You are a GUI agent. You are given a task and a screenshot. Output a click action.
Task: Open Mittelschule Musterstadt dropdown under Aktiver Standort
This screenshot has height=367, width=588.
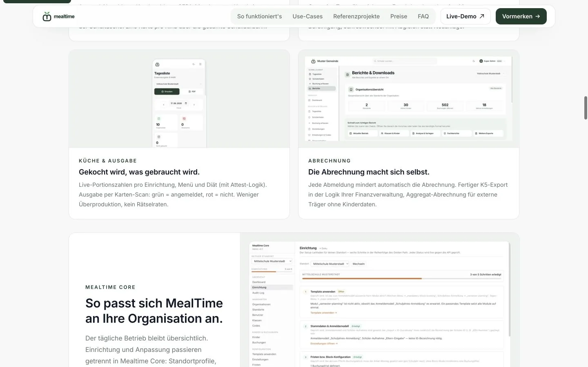272,261
